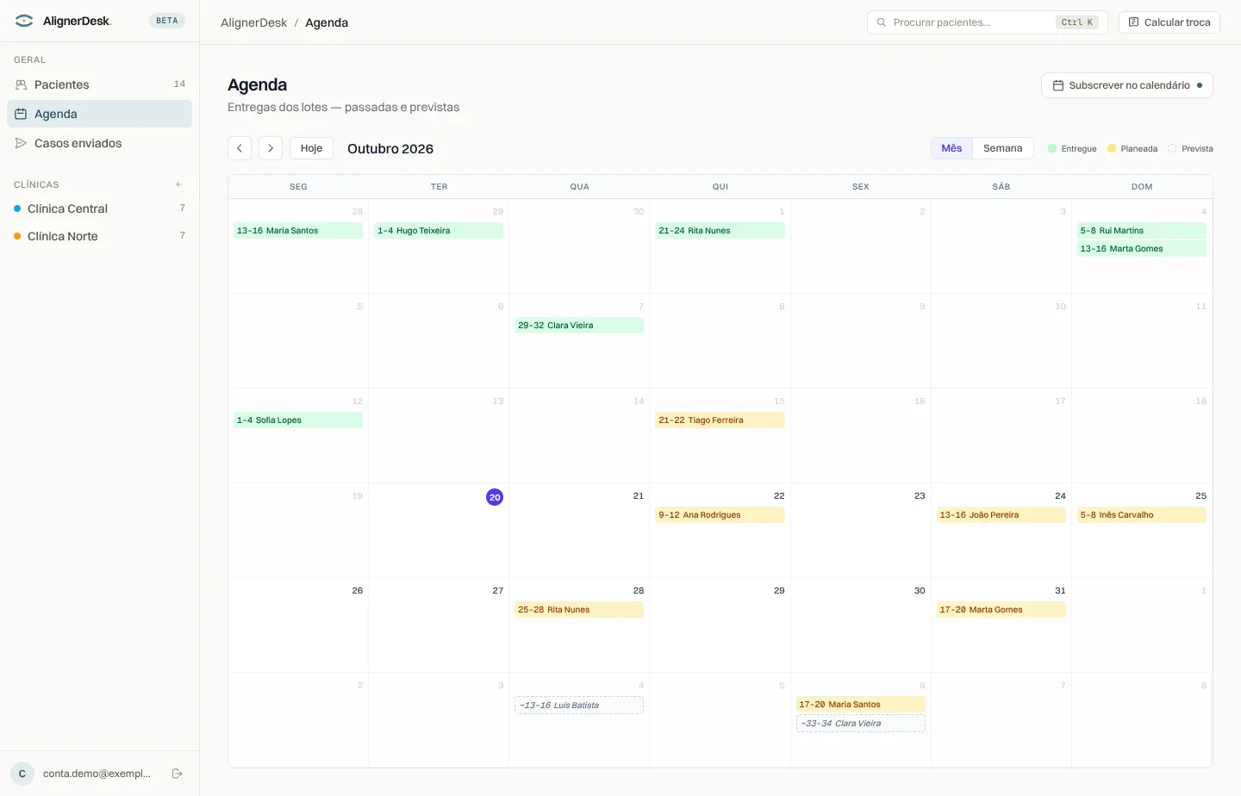Go to next month with right chevron
This screenshot has width=1241, height=796.
(271, 148)
